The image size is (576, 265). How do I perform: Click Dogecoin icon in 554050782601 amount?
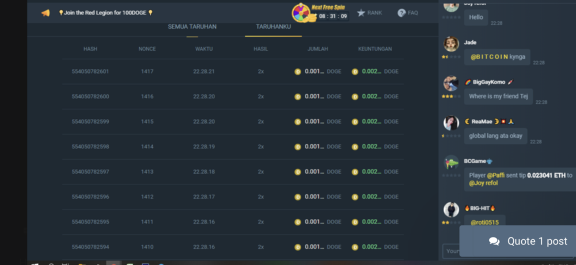coord(298,72)
